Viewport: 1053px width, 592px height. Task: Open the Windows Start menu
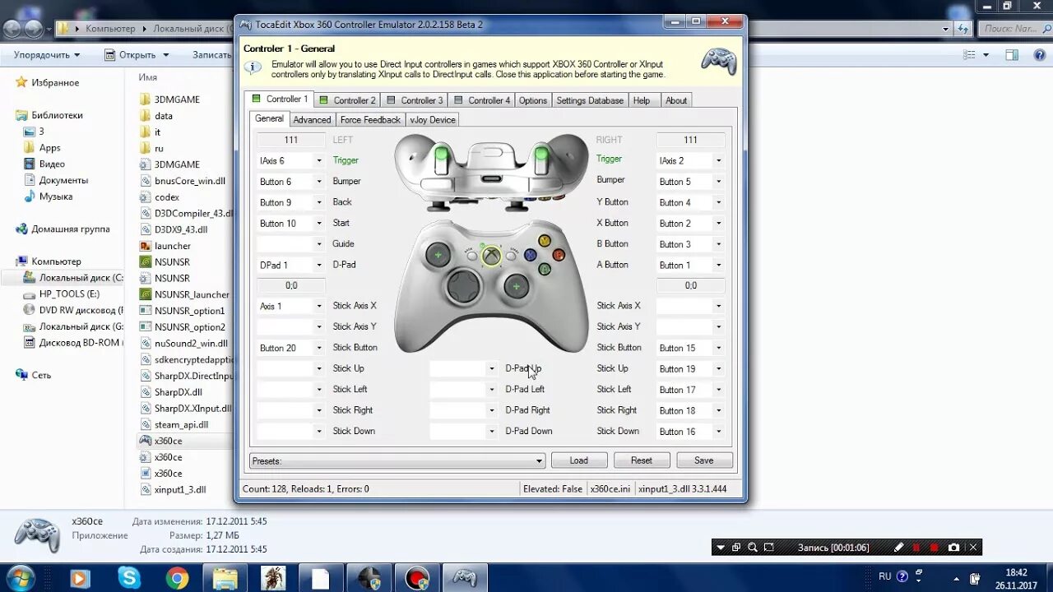coord(20,578)
